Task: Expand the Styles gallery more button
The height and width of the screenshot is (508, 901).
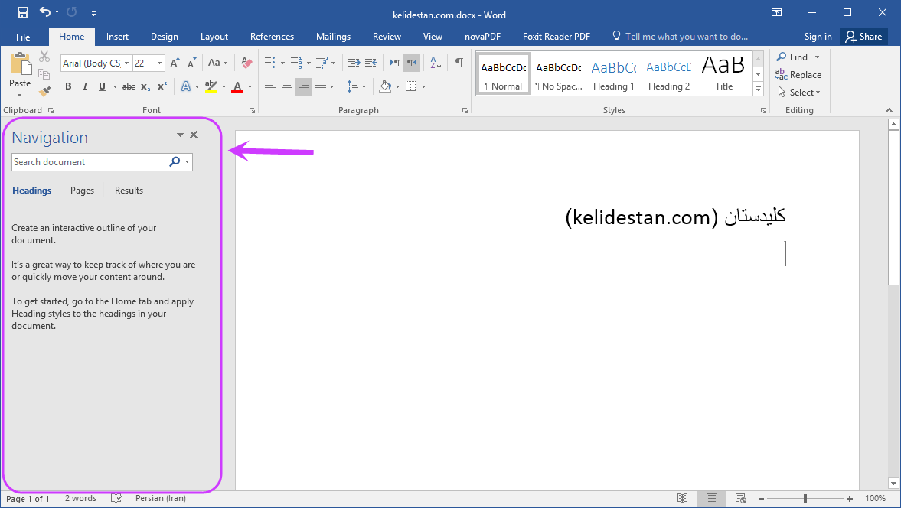Action: pyautogui.click(x=759, y=89)
